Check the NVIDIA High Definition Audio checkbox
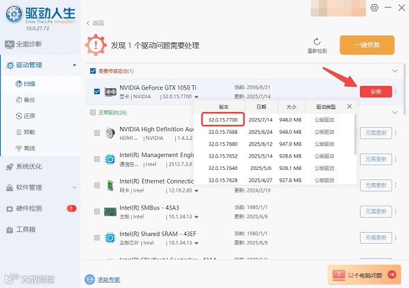 [97, 133]
